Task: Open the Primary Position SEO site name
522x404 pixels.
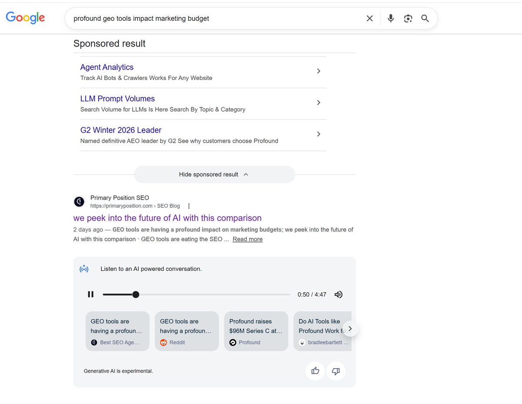Action: pyautogui.click(x=120, y=198)
